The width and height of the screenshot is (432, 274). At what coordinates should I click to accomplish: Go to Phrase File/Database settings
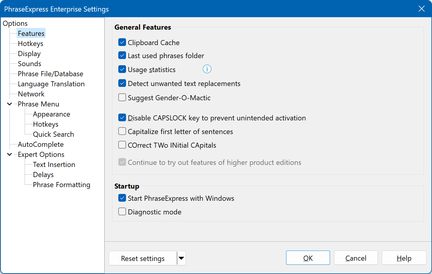pyautogui.click(x=50, y=74)
